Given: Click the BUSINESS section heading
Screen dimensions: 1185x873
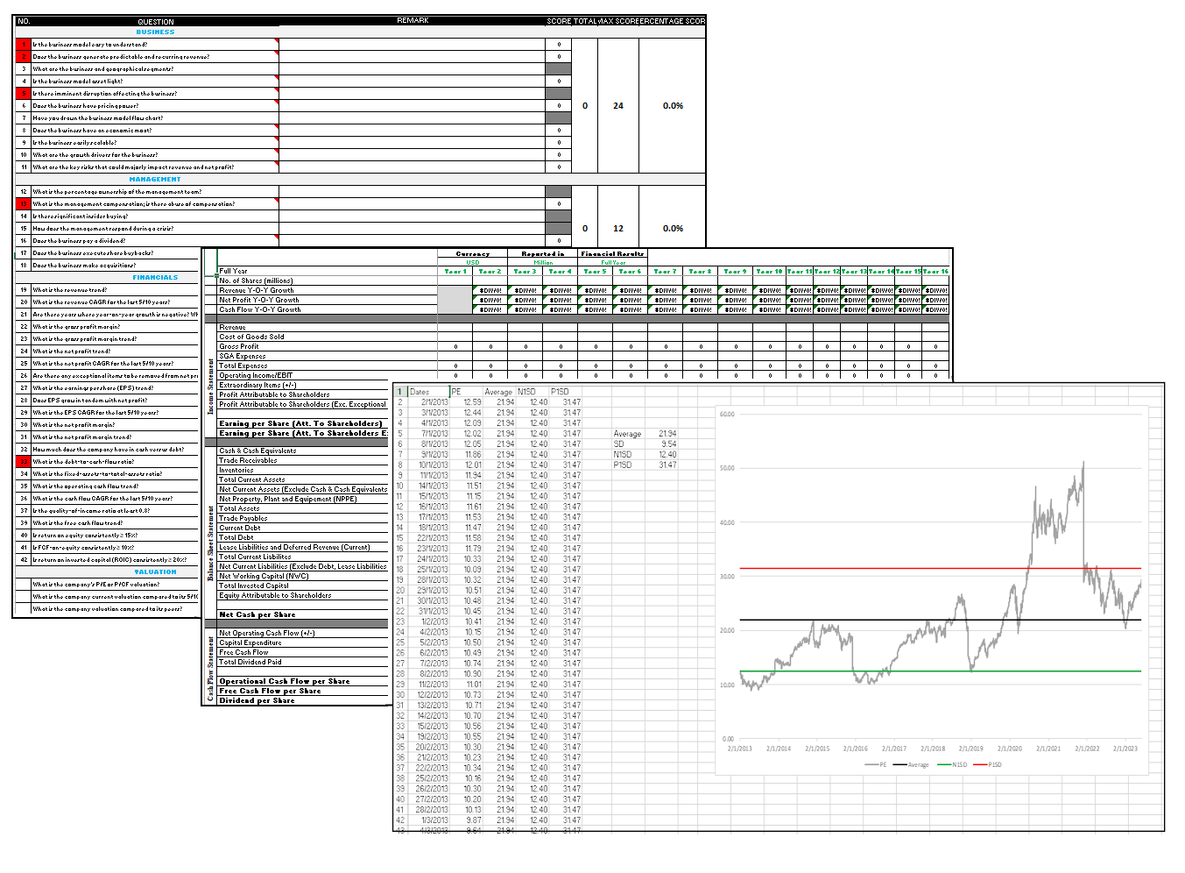Looking at the screenshot, I should tap(155, 32).
